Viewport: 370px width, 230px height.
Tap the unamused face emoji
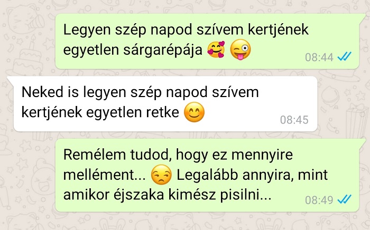161,175
